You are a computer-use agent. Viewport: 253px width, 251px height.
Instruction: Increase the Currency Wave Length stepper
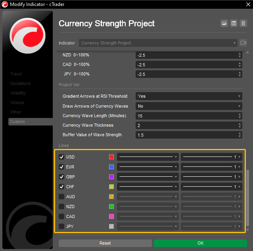[x=240, y=114]
